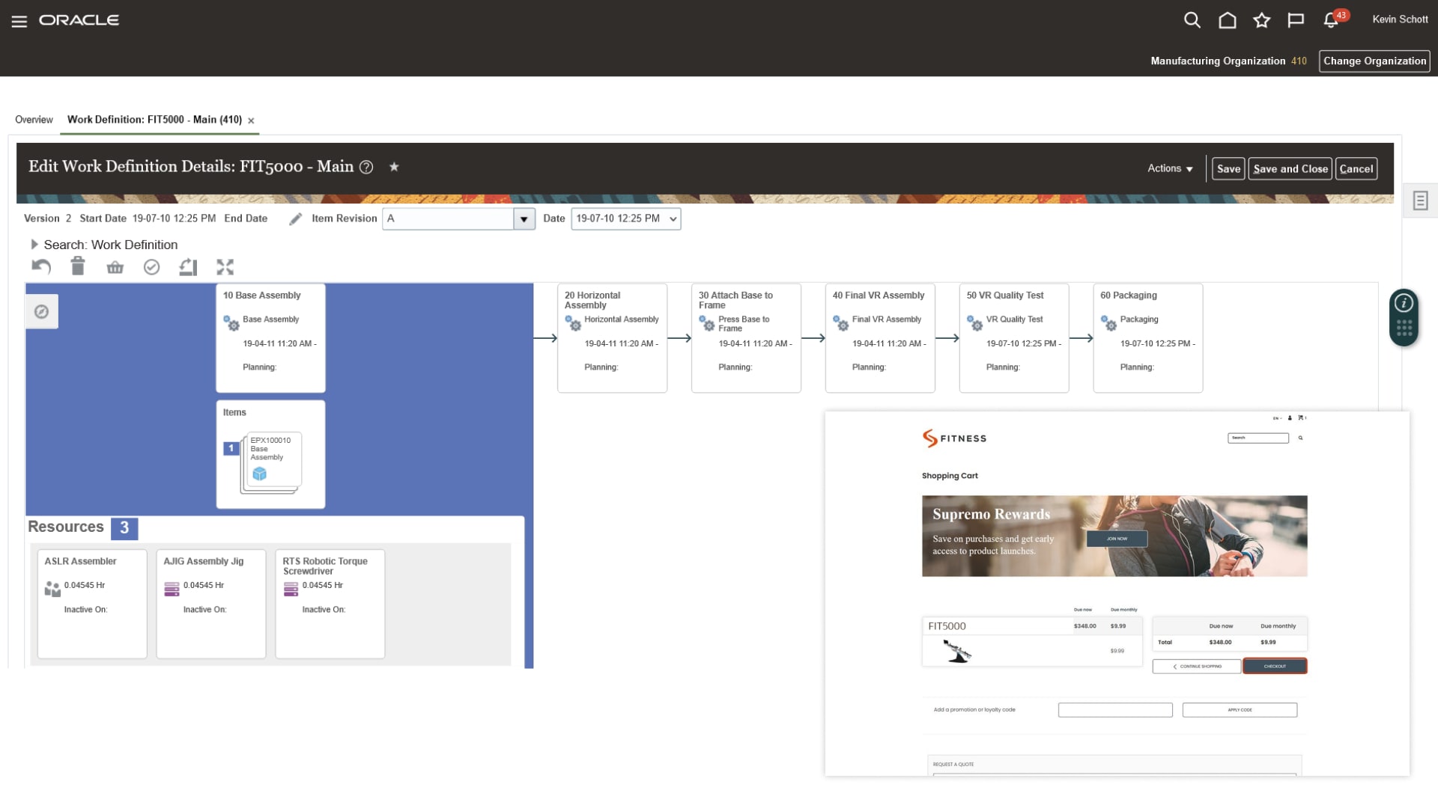Switch to the Overview tab
The height and width of the screenshot is (808, 1438).
34,120
